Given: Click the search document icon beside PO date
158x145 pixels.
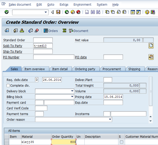Looking at the screenshot, I should click(x=151, y=57).
